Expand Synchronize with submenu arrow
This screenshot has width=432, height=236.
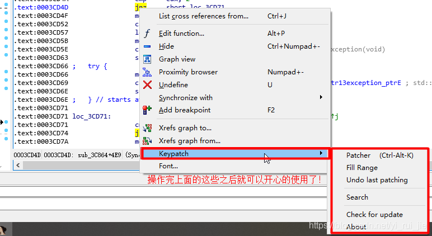pos(321,97)
